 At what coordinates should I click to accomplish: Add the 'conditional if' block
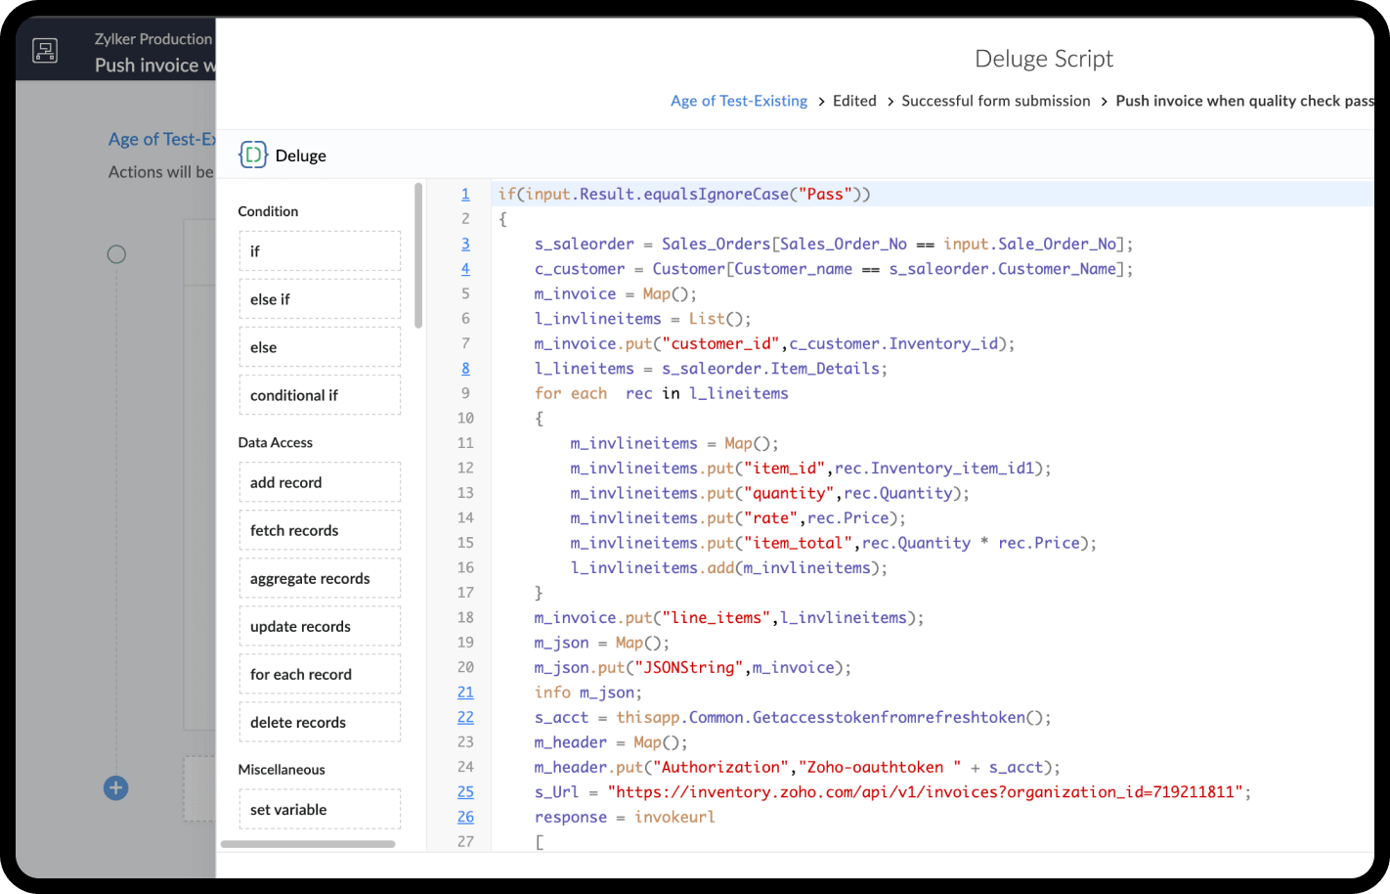pos(320,395)
